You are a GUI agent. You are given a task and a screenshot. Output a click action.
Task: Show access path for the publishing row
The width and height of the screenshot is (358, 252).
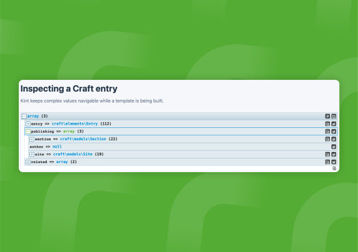click(333, 131)
